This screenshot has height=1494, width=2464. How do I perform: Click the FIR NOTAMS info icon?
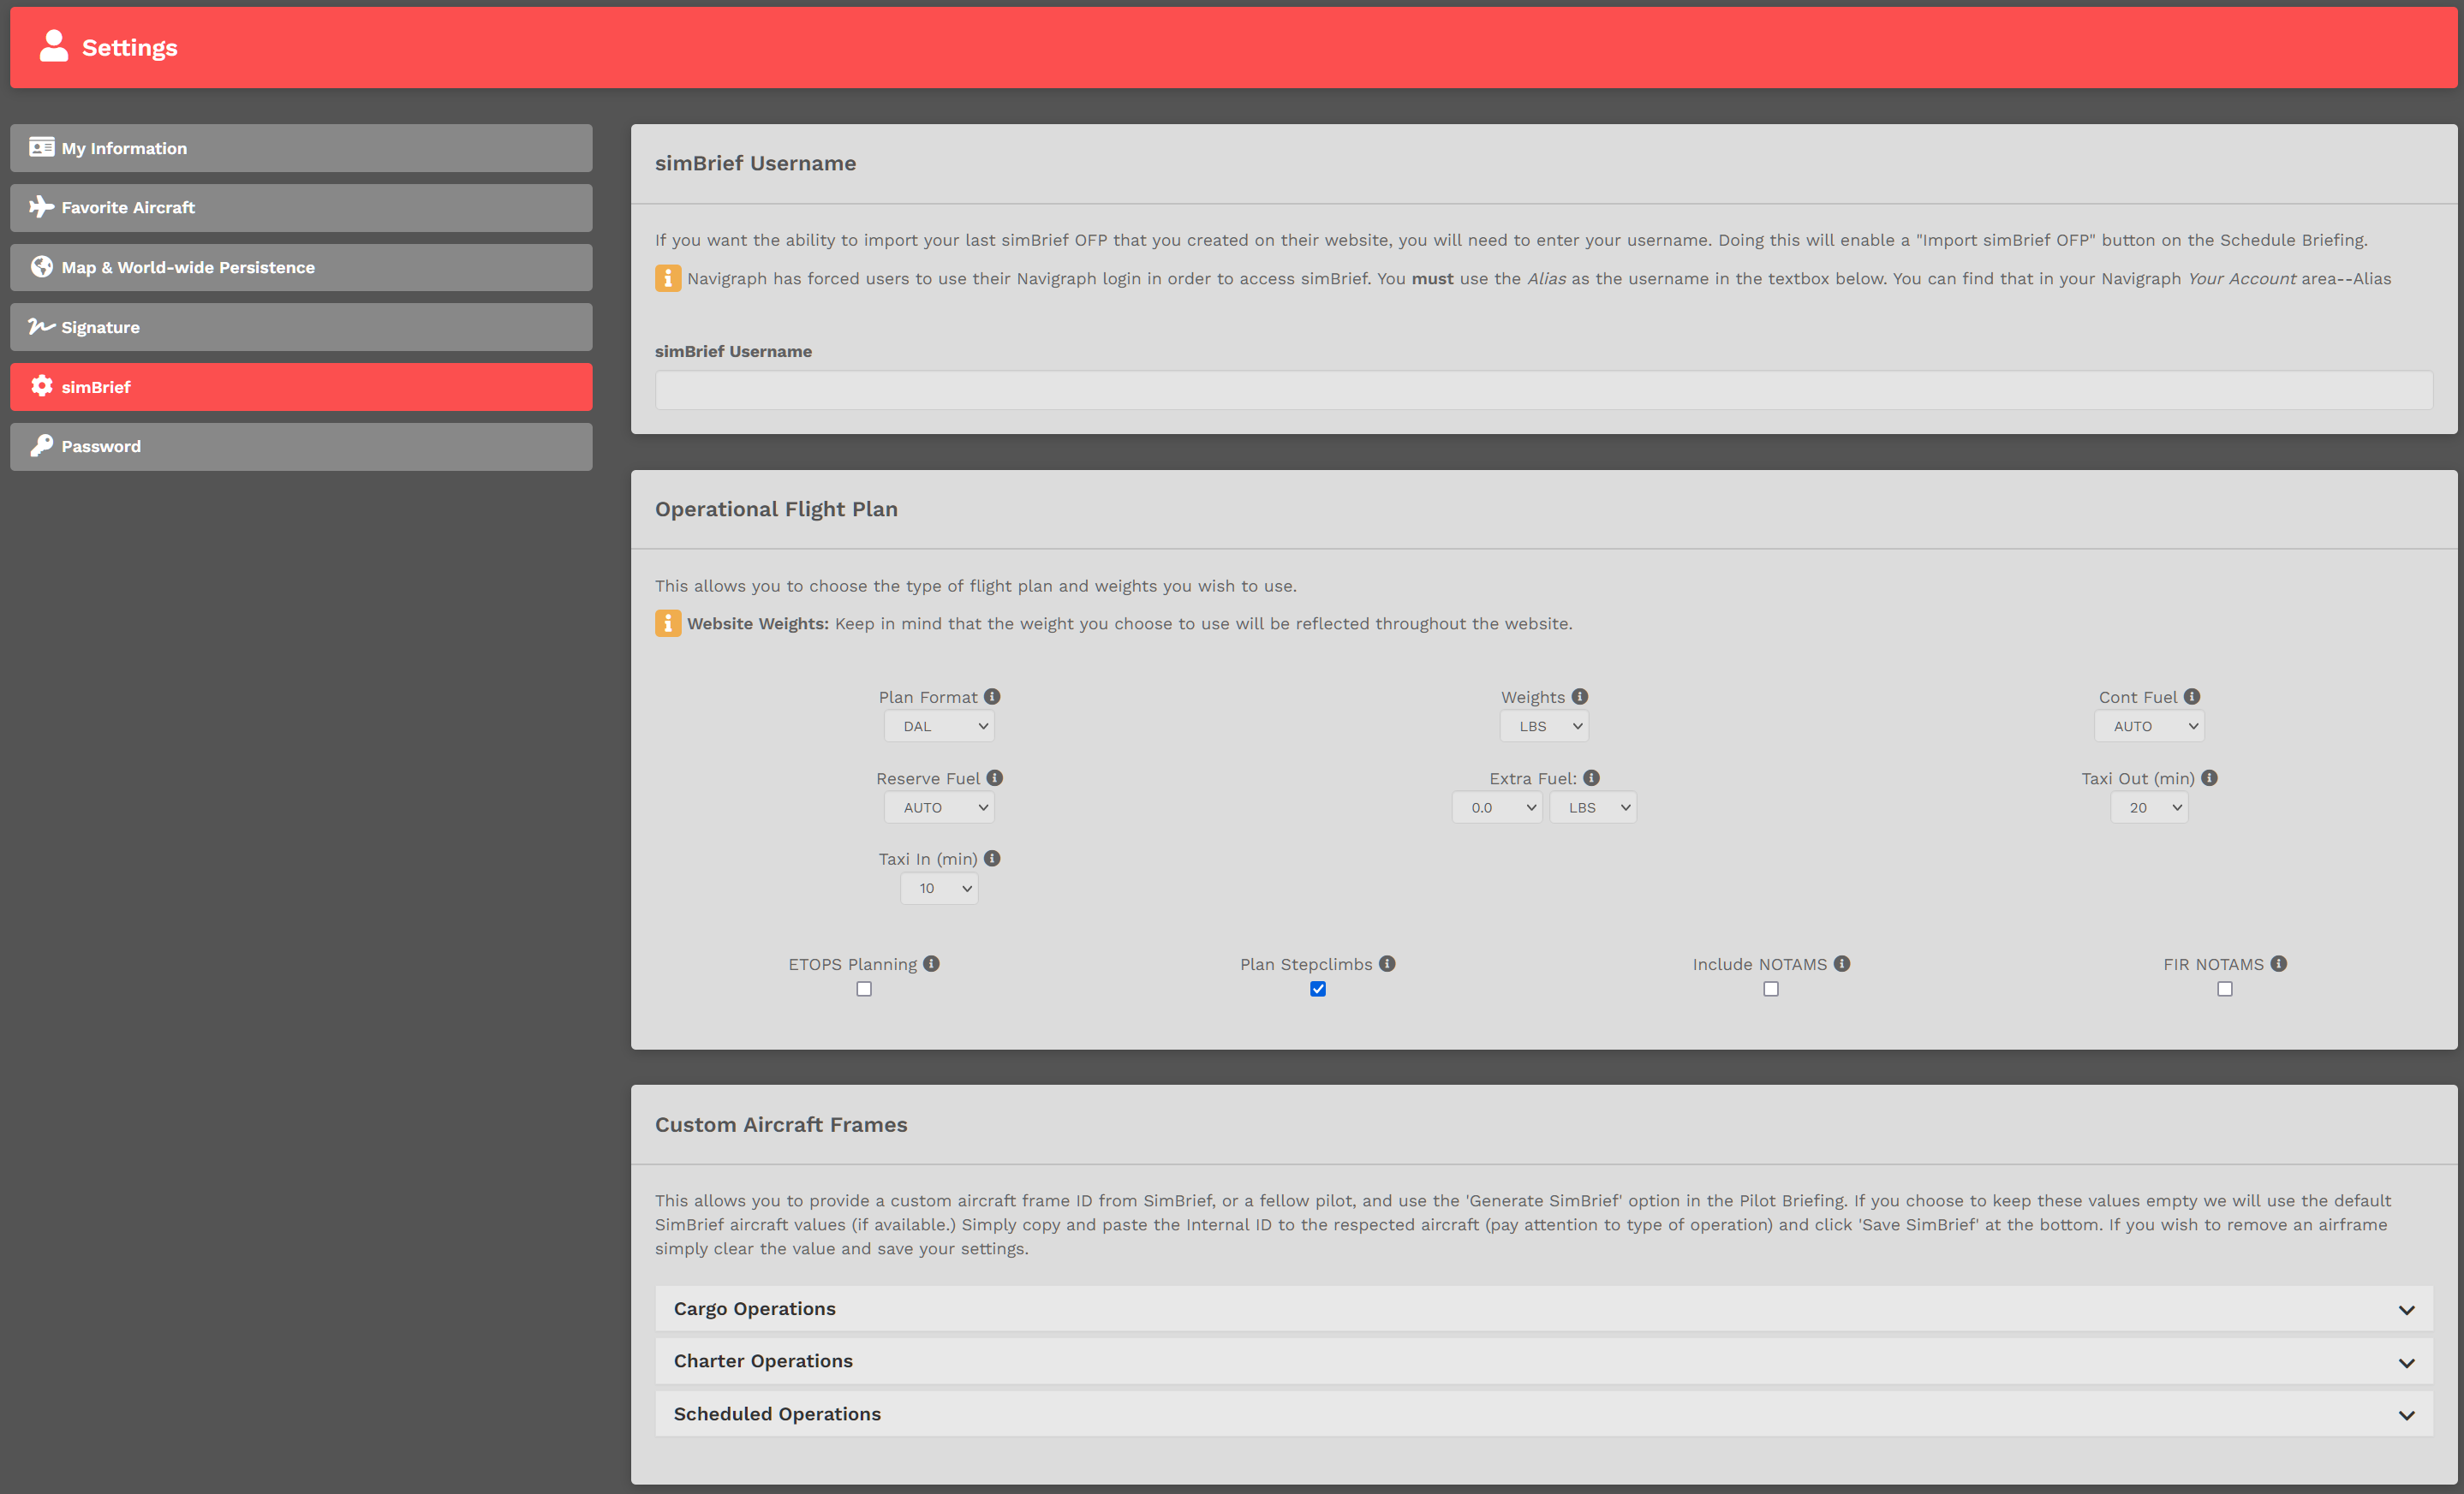coord(2279,963)
